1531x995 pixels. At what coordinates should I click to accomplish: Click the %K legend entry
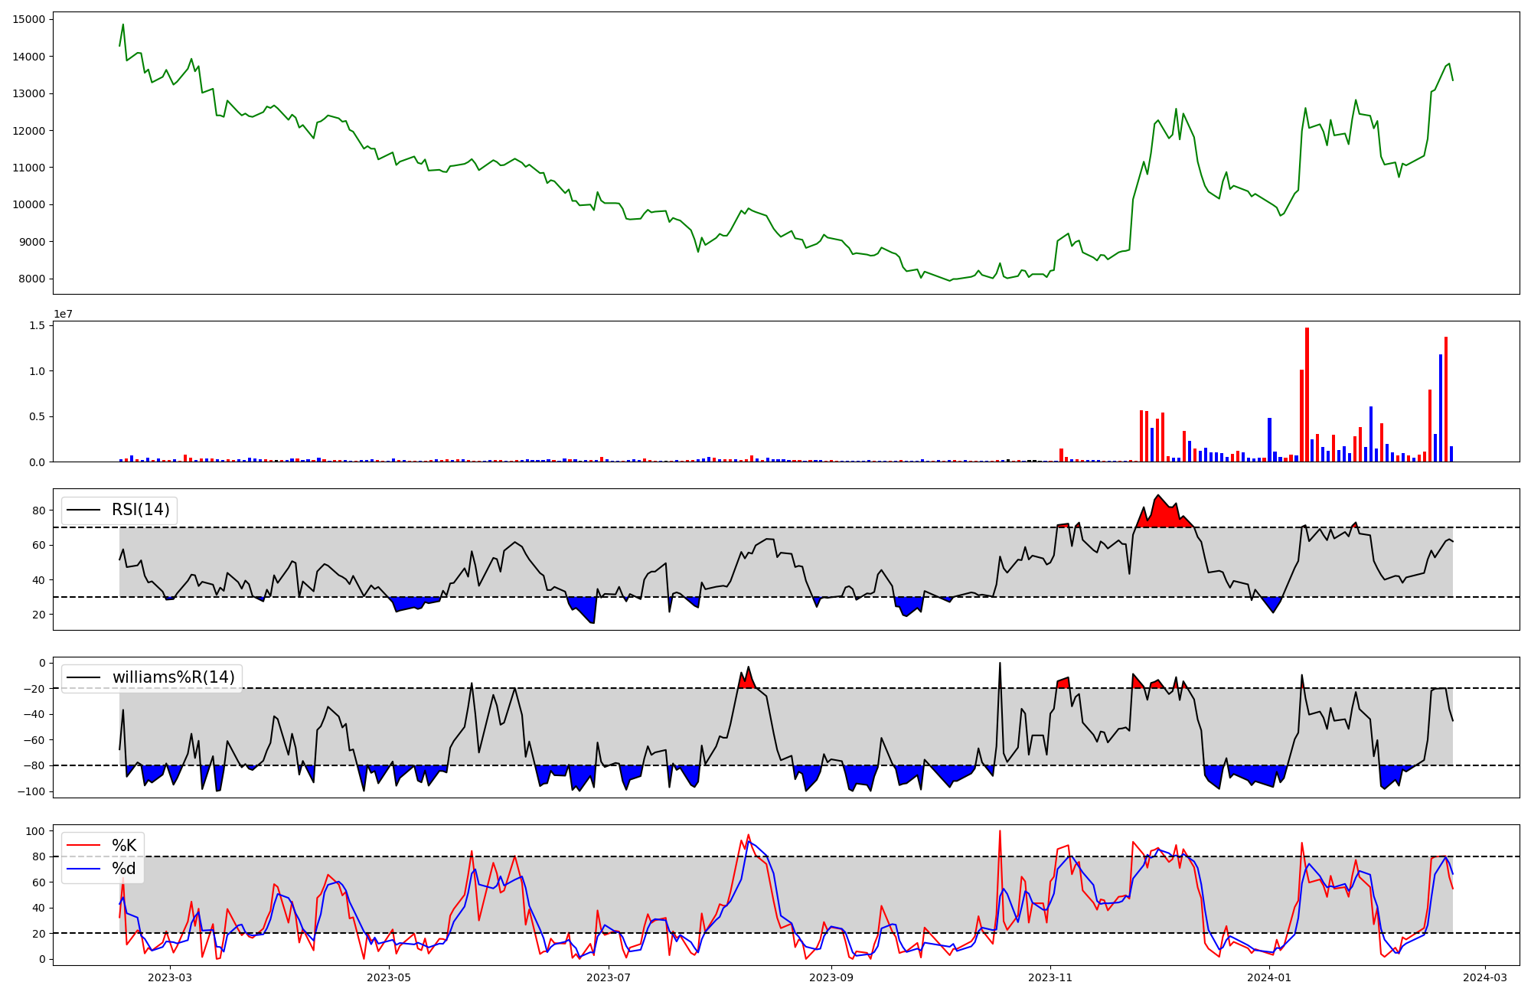point(124,845)
